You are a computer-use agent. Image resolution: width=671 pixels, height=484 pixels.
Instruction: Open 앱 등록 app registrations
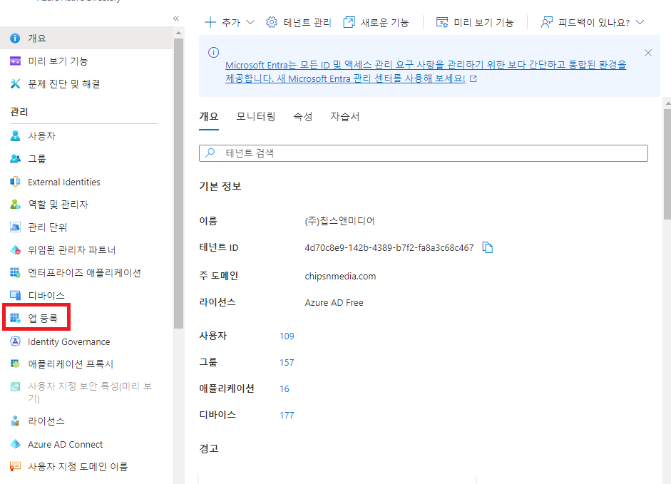pyautogui.click(x=42, y=318)
